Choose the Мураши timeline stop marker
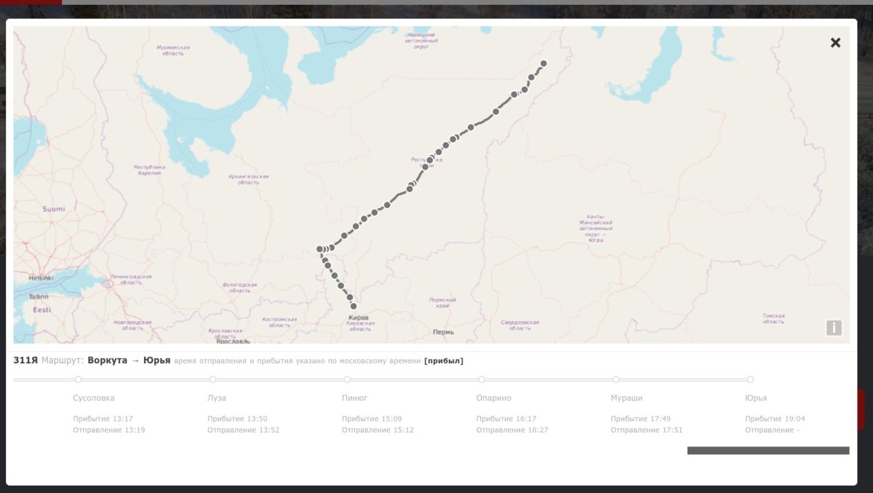 point(616,379)
